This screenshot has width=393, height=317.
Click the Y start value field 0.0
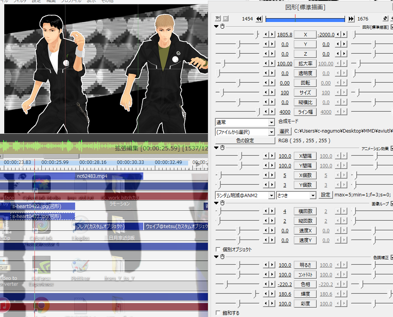point(285,44)
